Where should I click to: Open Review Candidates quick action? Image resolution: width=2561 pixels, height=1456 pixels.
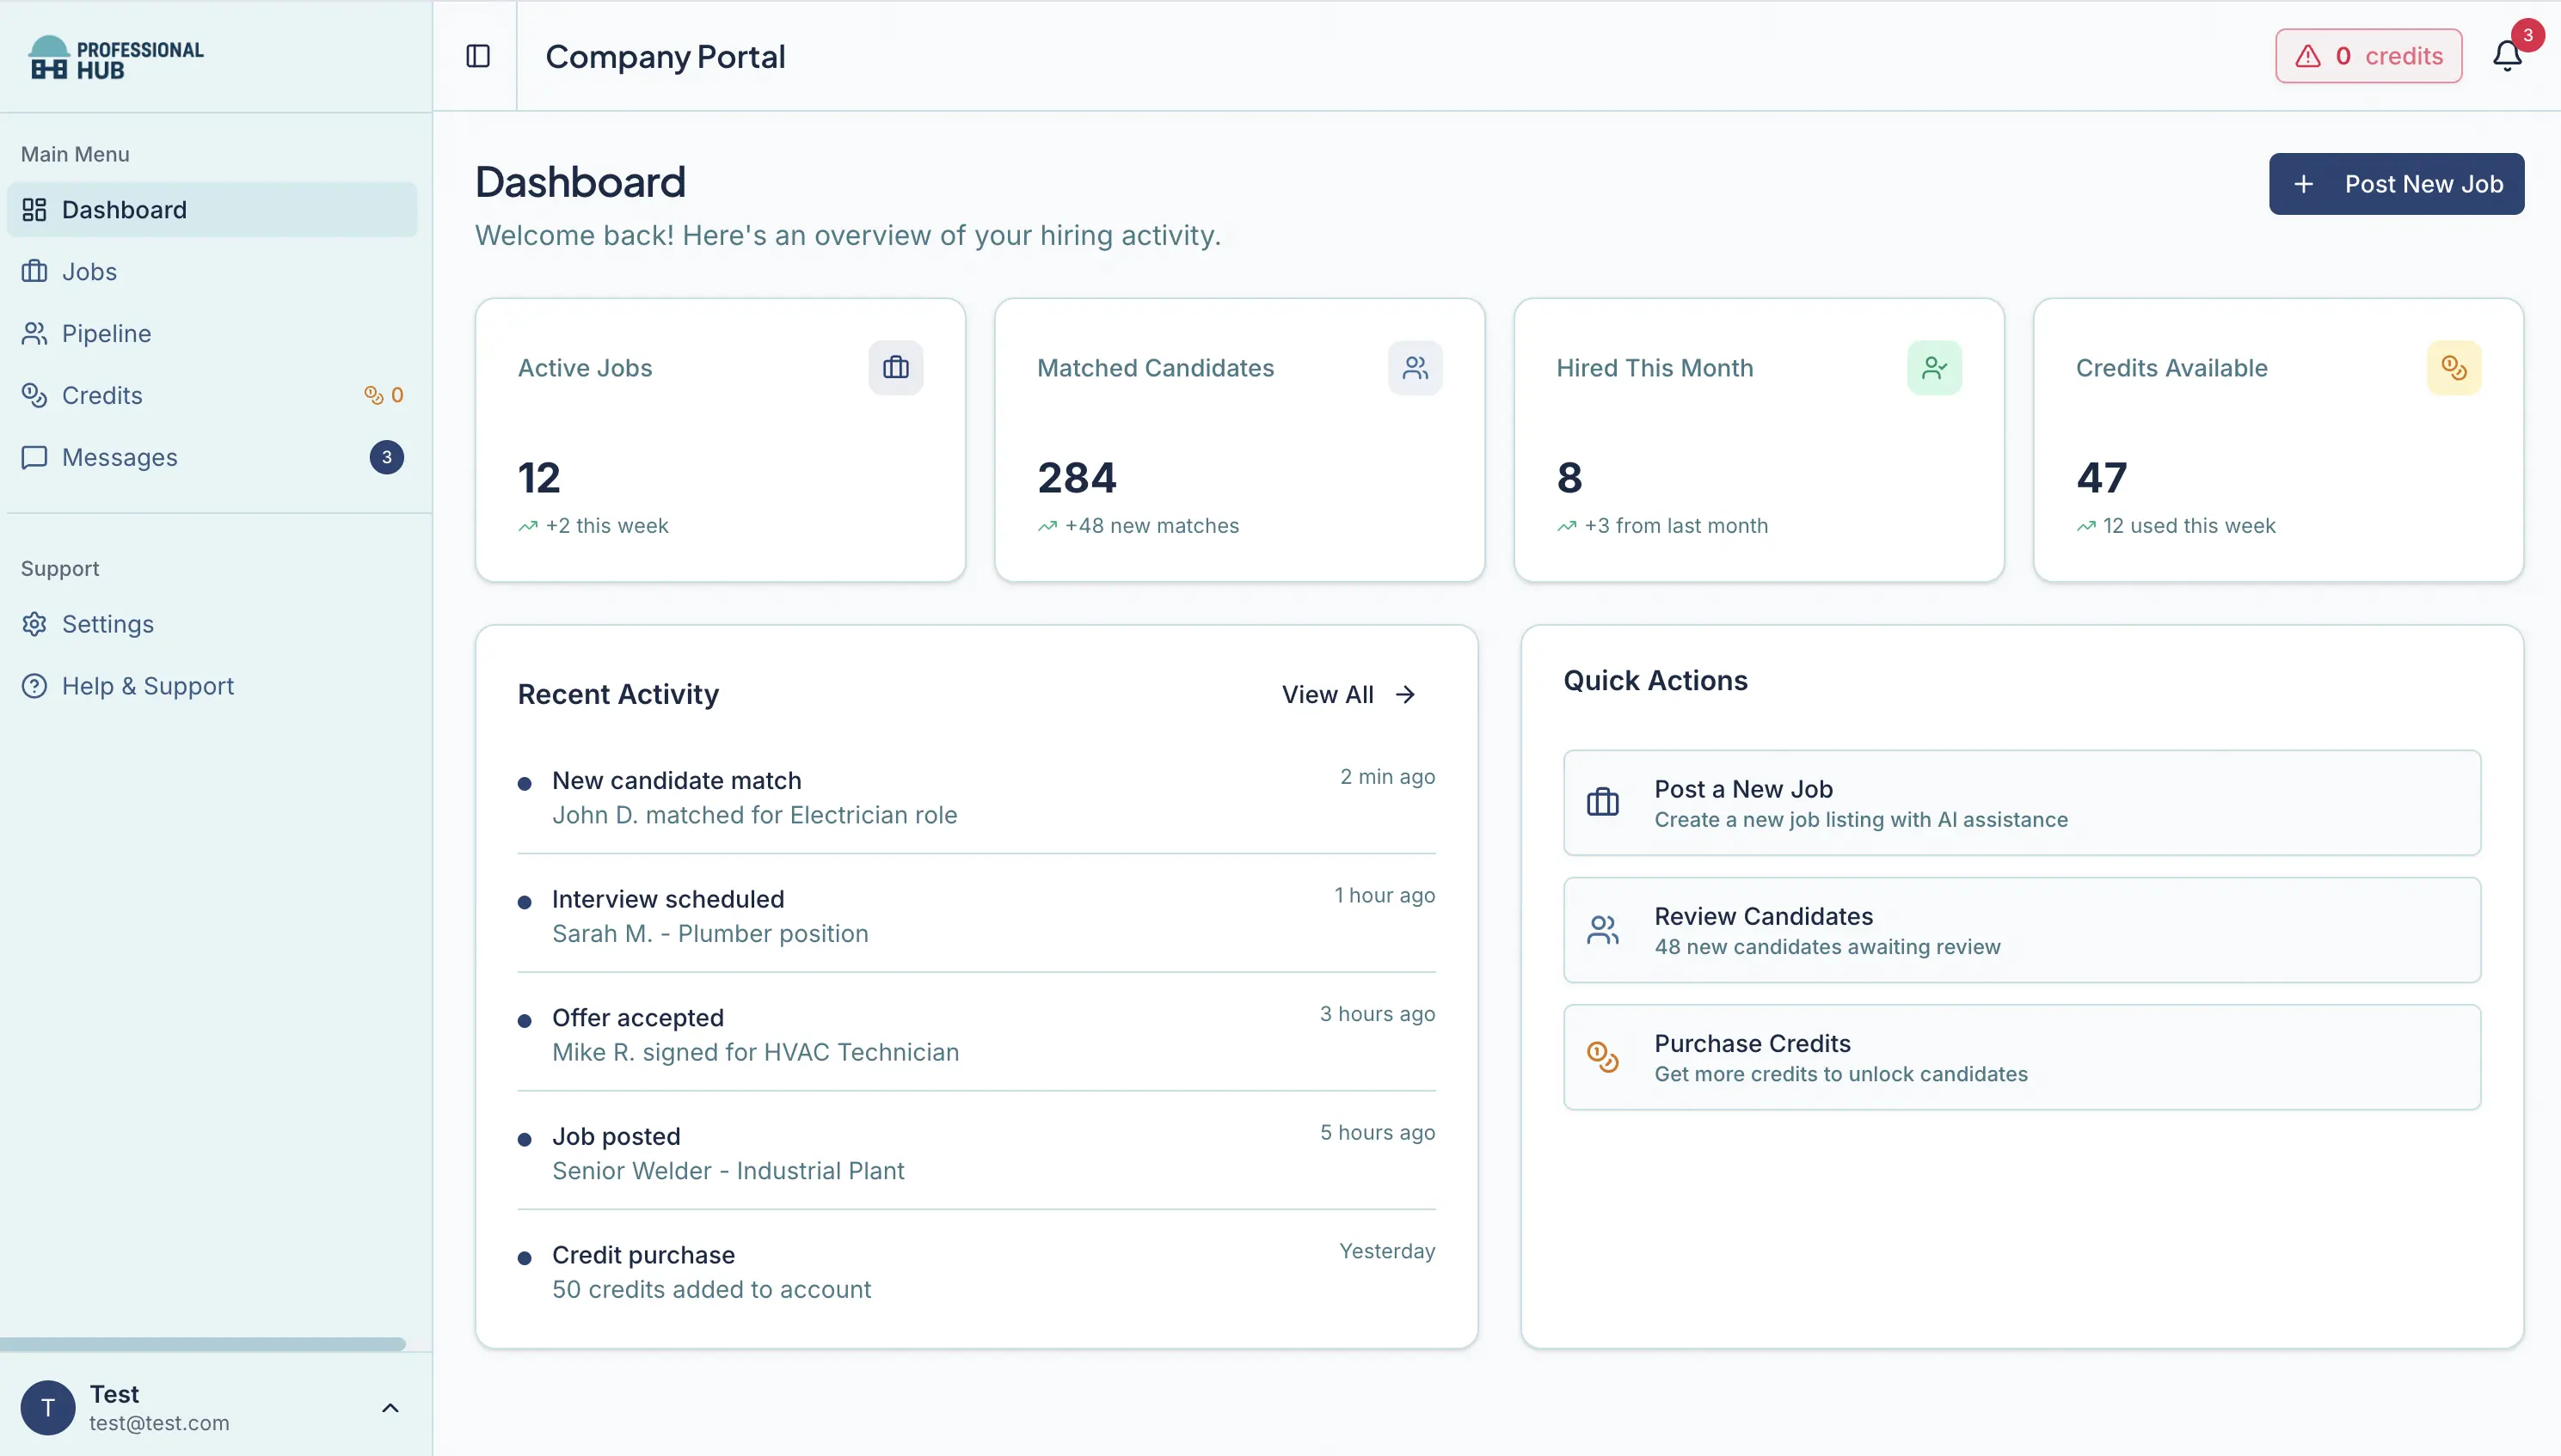pyautogui.click(x=2022, y=929)
